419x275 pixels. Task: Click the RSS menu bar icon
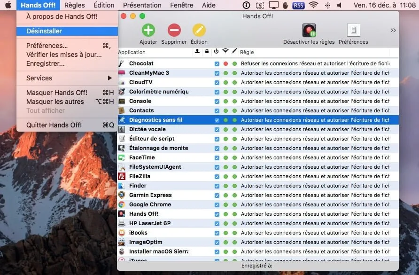point(298,5)
